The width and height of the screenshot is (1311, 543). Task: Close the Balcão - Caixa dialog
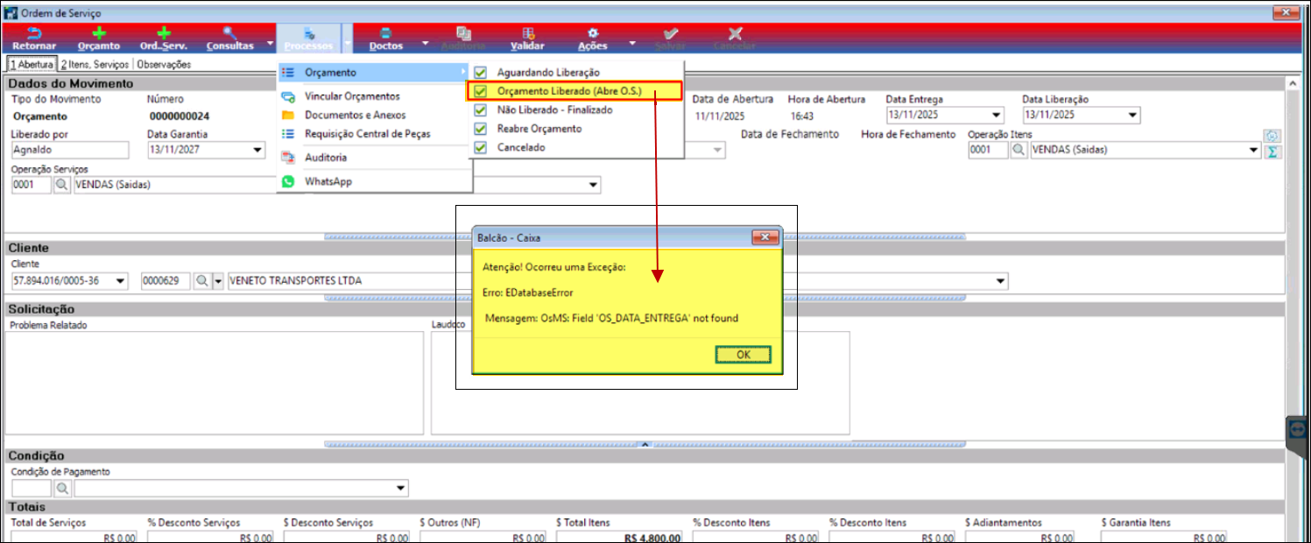tap(765, 237)
